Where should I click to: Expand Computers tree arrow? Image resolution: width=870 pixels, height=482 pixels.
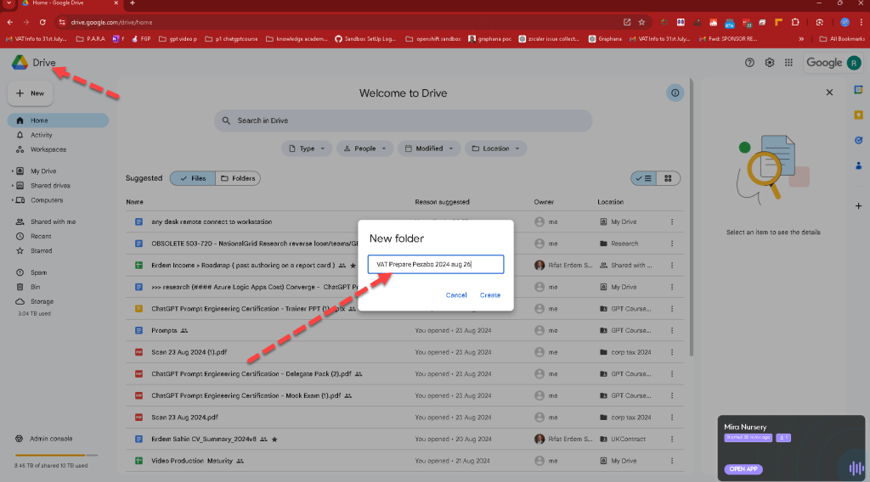[12, 200]
